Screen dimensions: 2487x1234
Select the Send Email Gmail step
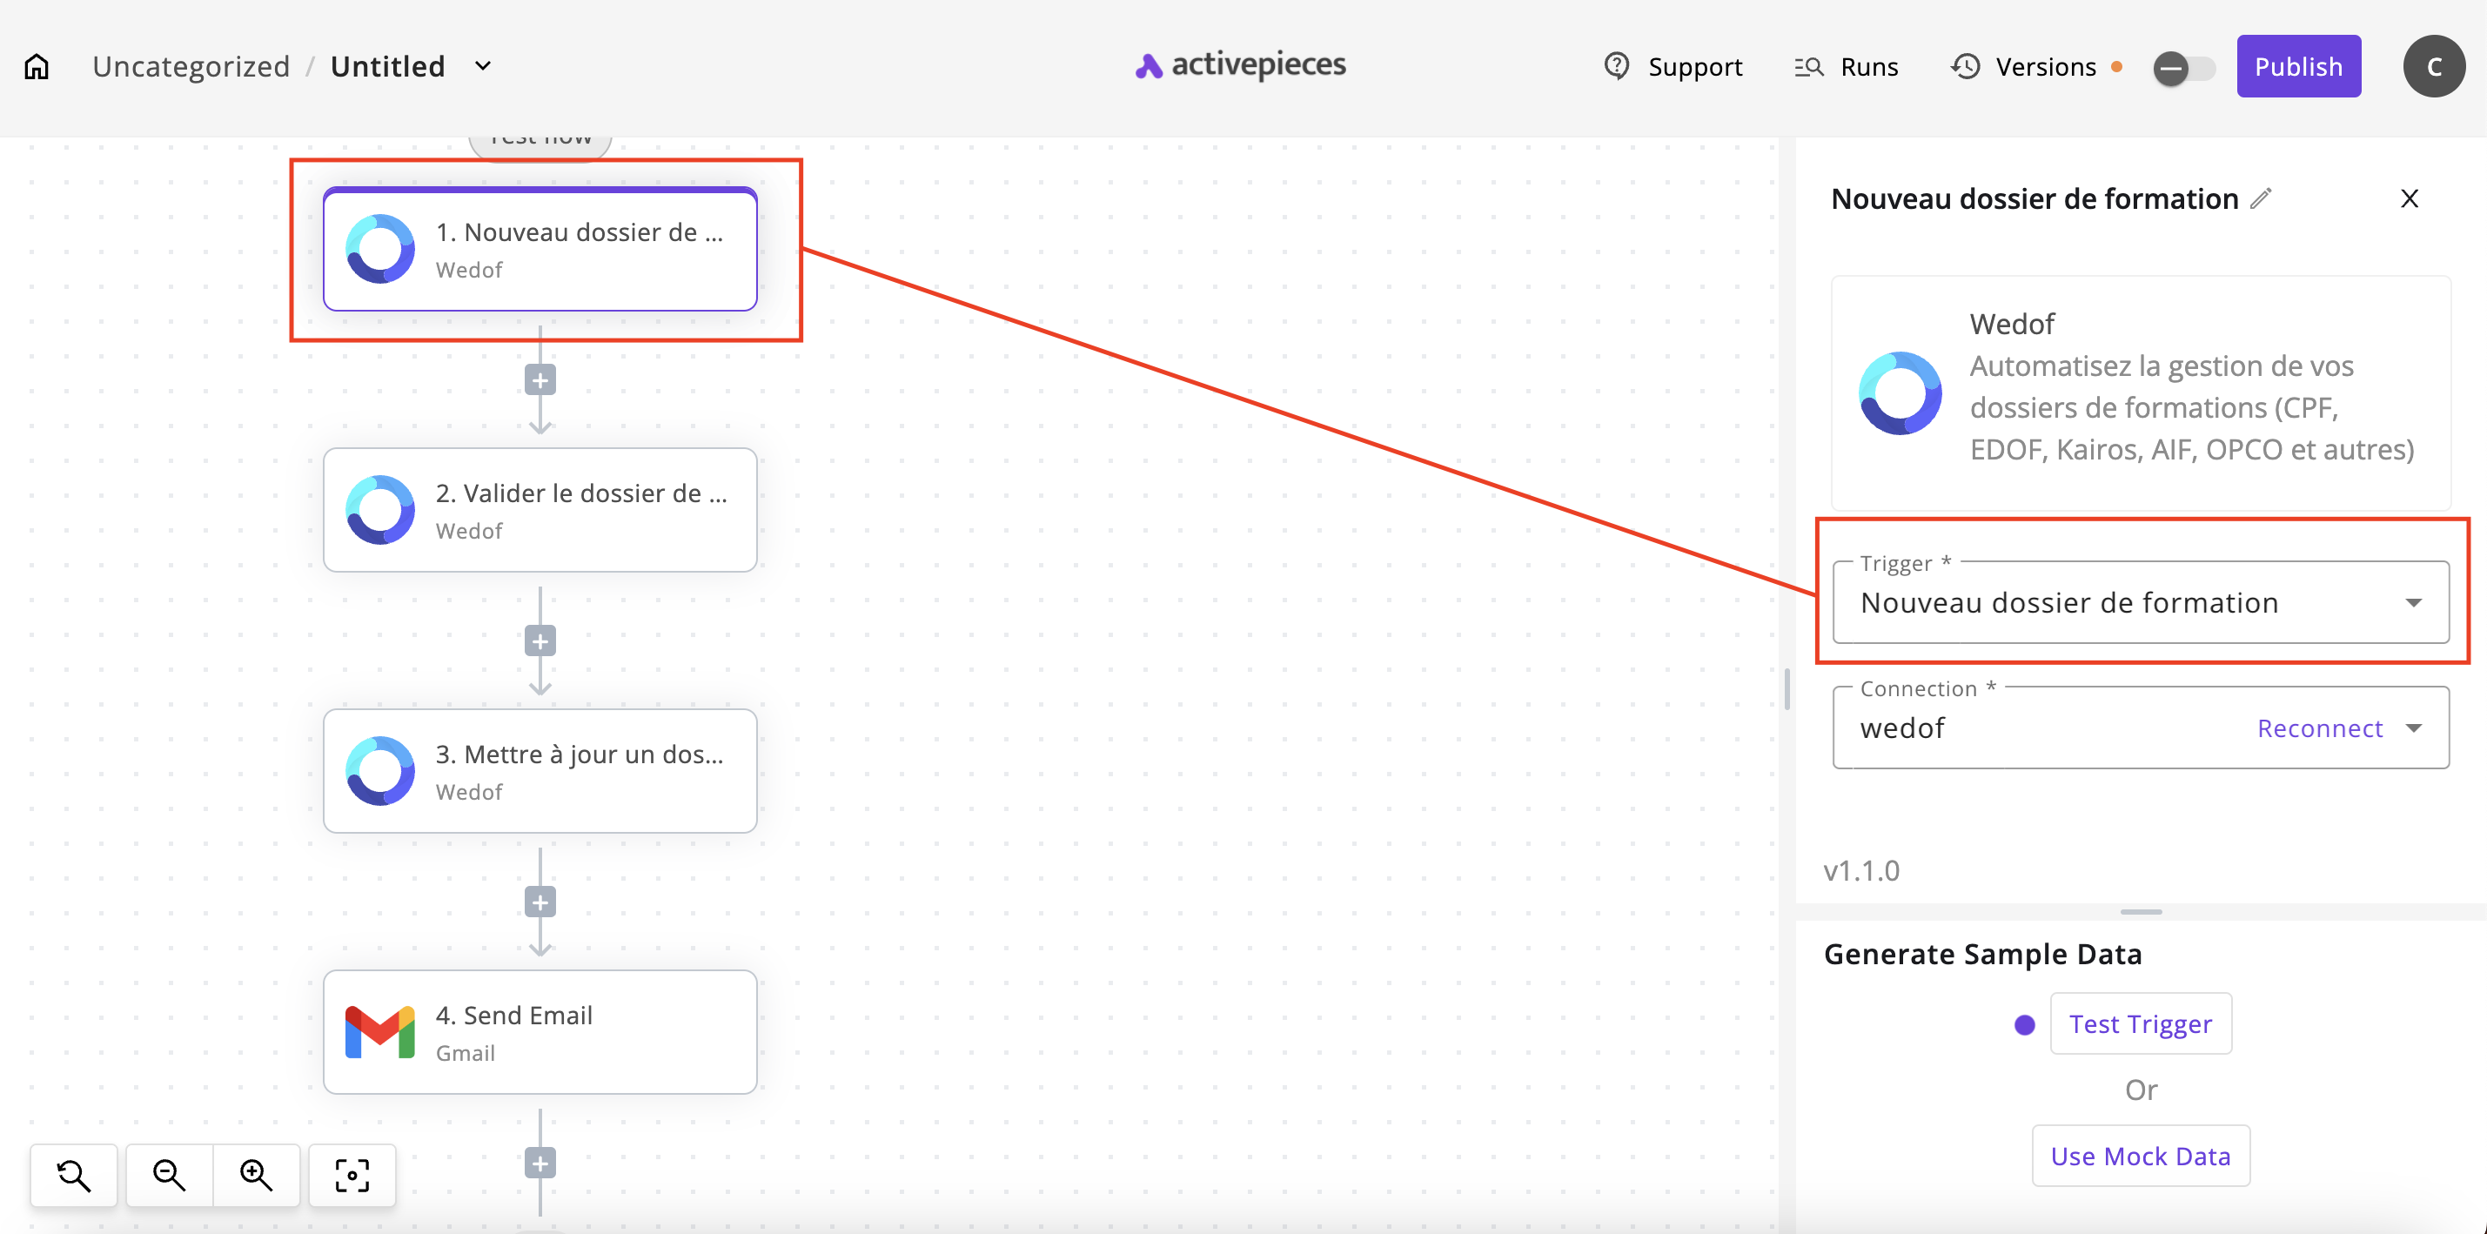point(540,1031)
